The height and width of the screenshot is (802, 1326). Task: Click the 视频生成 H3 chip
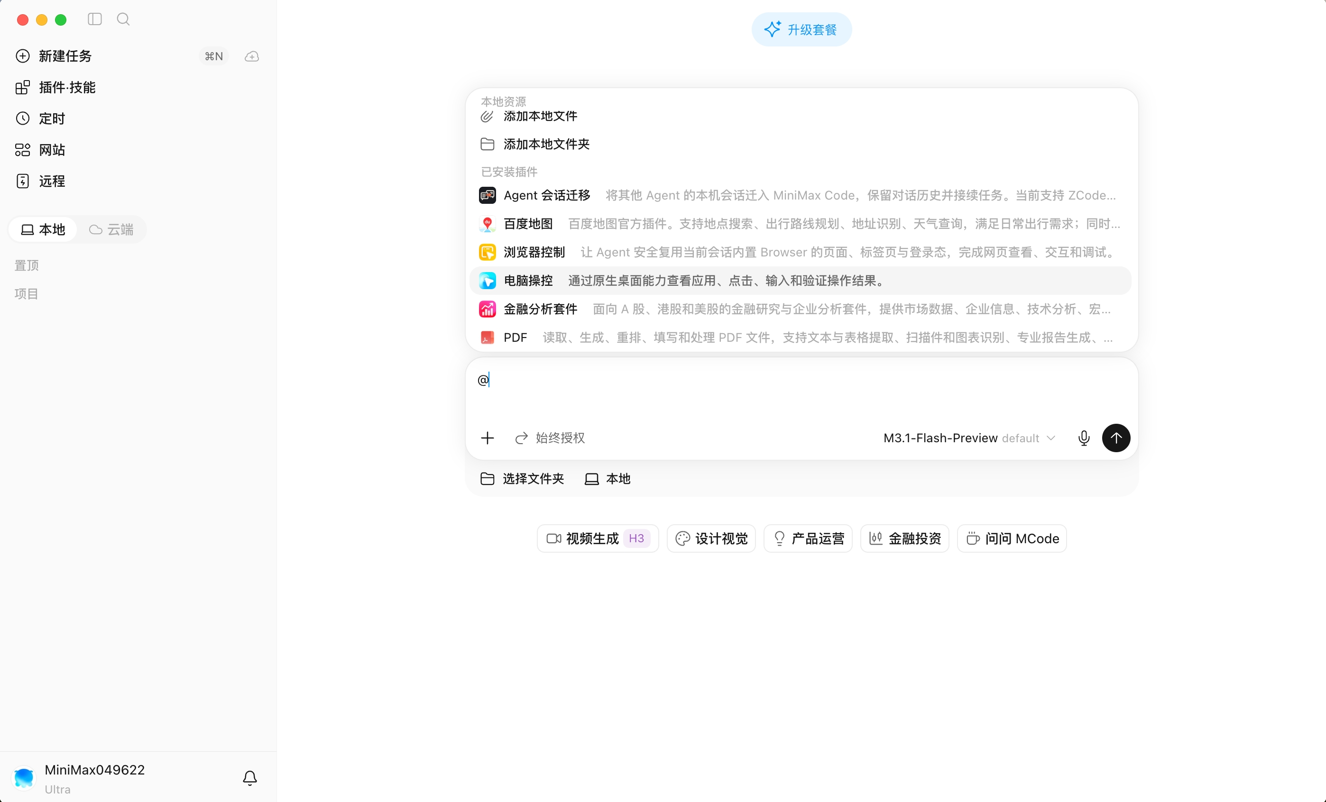598,538
